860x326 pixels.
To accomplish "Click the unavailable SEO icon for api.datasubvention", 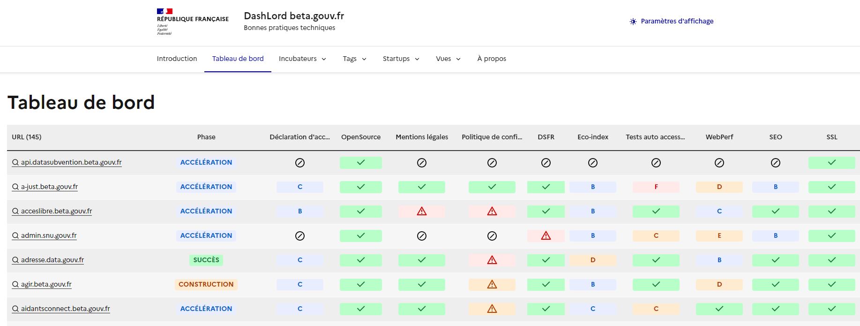I will click(776, 163).
